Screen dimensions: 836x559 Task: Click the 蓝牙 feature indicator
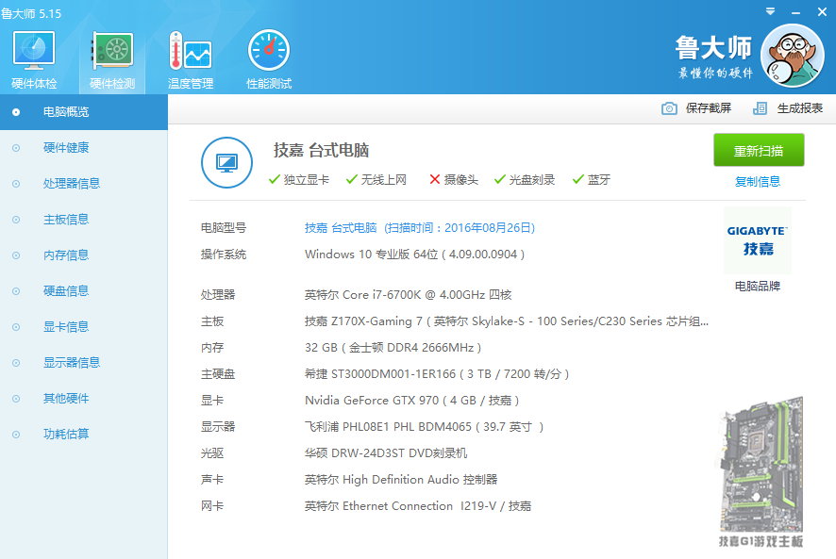point(592,180)
